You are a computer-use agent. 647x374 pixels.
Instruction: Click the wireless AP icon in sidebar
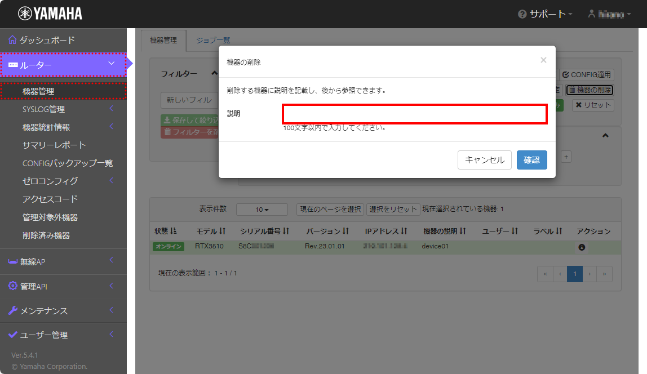coord(12,262)
